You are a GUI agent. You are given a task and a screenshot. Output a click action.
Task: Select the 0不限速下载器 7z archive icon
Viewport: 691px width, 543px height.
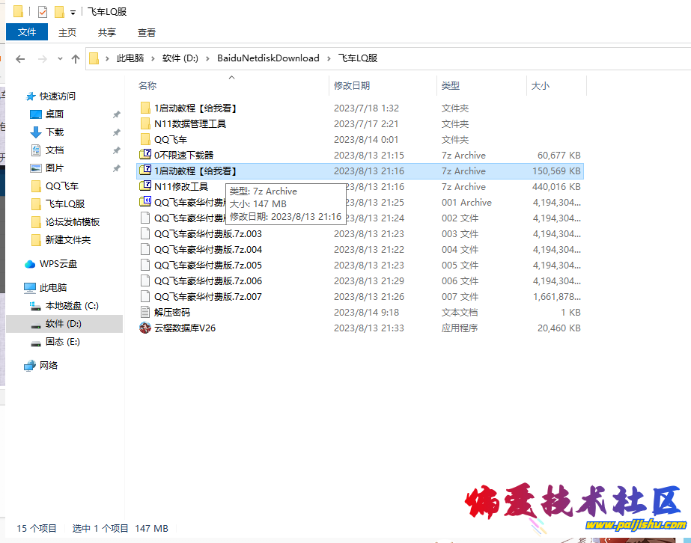point(145,155)
